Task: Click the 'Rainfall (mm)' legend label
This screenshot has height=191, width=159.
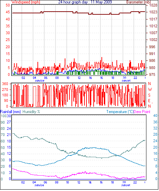Action: (x=11, y=112)
